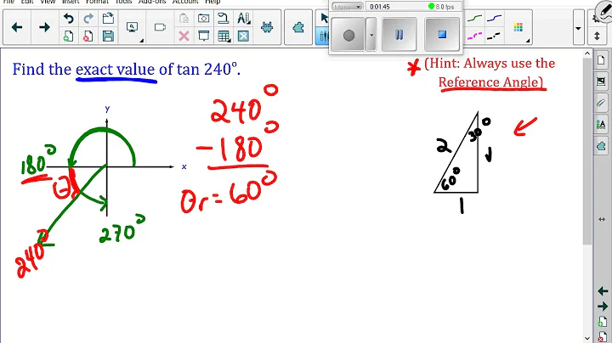This screenshot has width=612, height=343.
Task: Stop the screen recording
Action: 442,35
